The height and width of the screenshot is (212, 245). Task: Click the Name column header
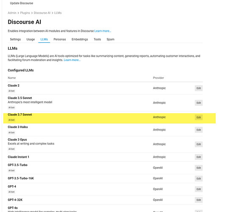12,78
